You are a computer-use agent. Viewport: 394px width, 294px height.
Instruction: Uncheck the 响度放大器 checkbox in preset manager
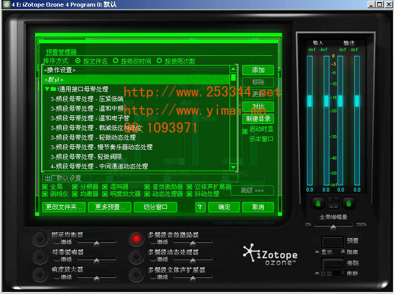pyautogui.click(x=105, y=194)
